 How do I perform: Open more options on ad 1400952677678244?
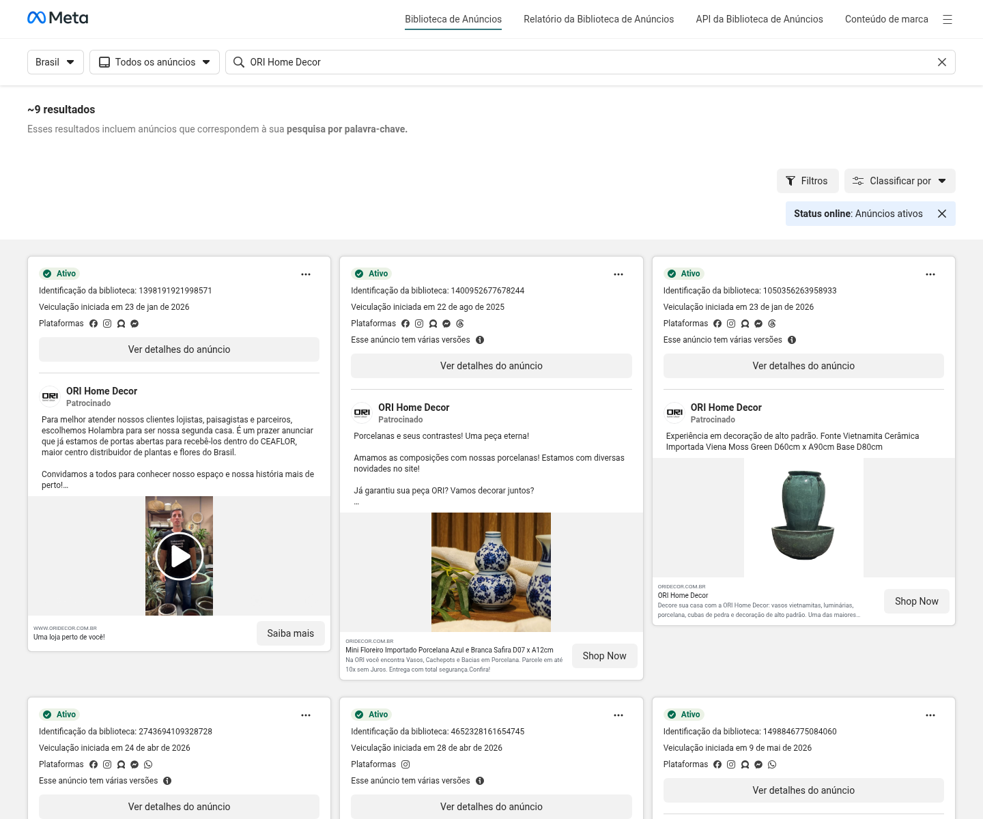point(618,274)
